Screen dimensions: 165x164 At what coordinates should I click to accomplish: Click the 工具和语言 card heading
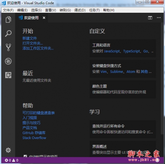[x=101, y=45]
